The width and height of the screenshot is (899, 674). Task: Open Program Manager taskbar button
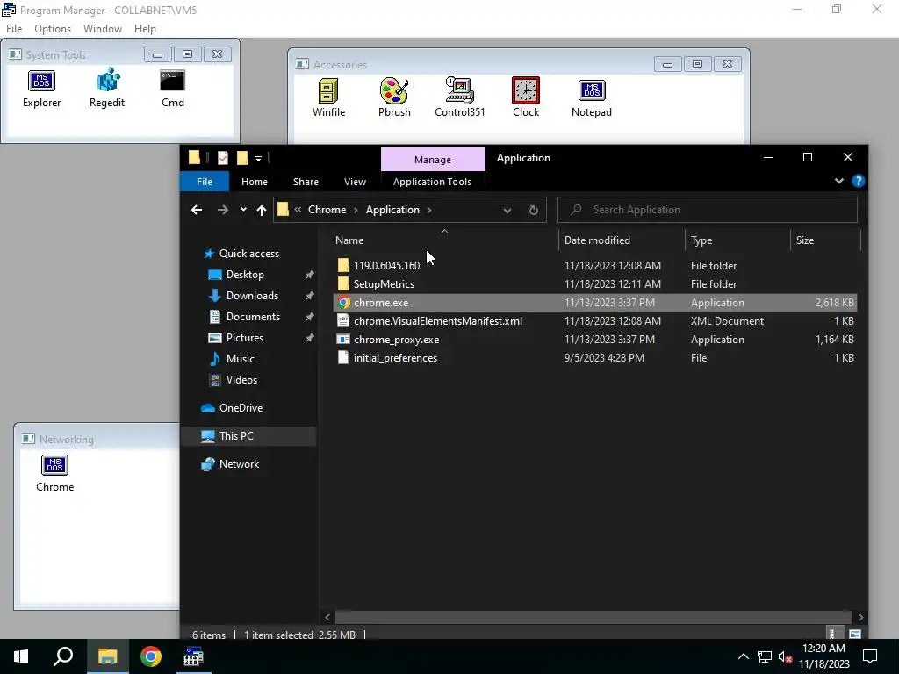pyautogui.click(x=194, y=656)
